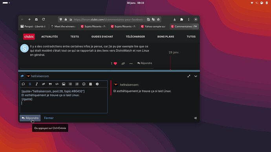
Task: Insert blockquote from composer toolbar
Action: pyautogui.click(x=50, y=84)
